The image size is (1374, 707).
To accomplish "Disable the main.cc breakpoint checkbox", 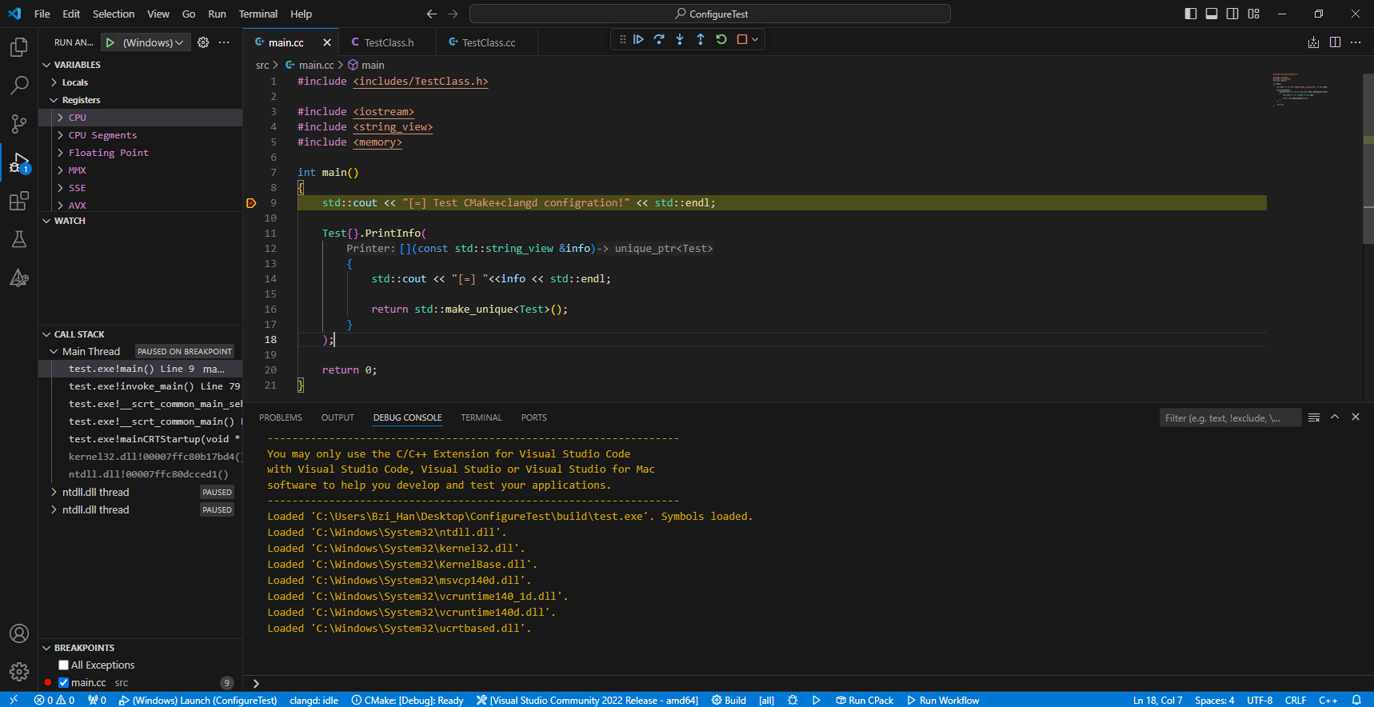I will pos(64,683).
